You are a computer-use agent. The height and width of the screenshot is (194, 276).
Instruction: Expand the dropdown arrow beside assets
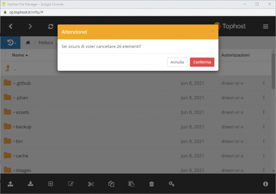[x=14, y=113]
